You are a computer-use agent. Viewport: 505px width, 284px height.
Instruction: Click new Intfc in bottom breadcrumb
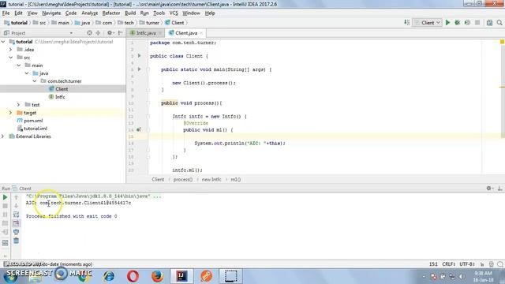pos(211,179)
